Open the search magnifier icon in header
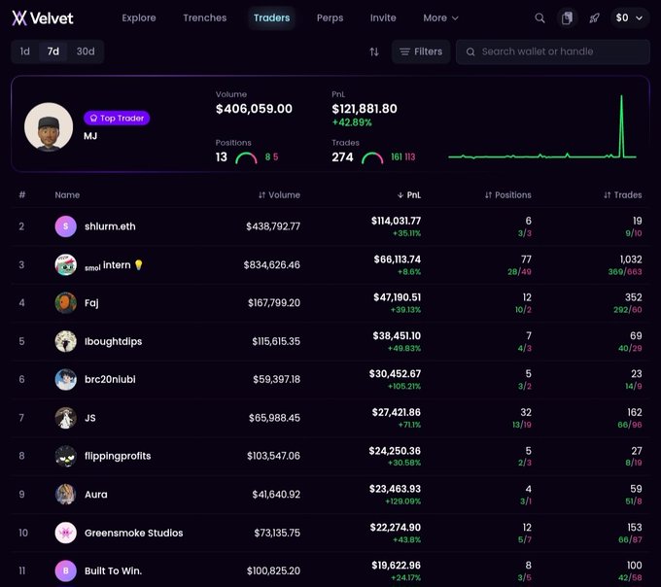Screen dimensions: 661x587 539,18
